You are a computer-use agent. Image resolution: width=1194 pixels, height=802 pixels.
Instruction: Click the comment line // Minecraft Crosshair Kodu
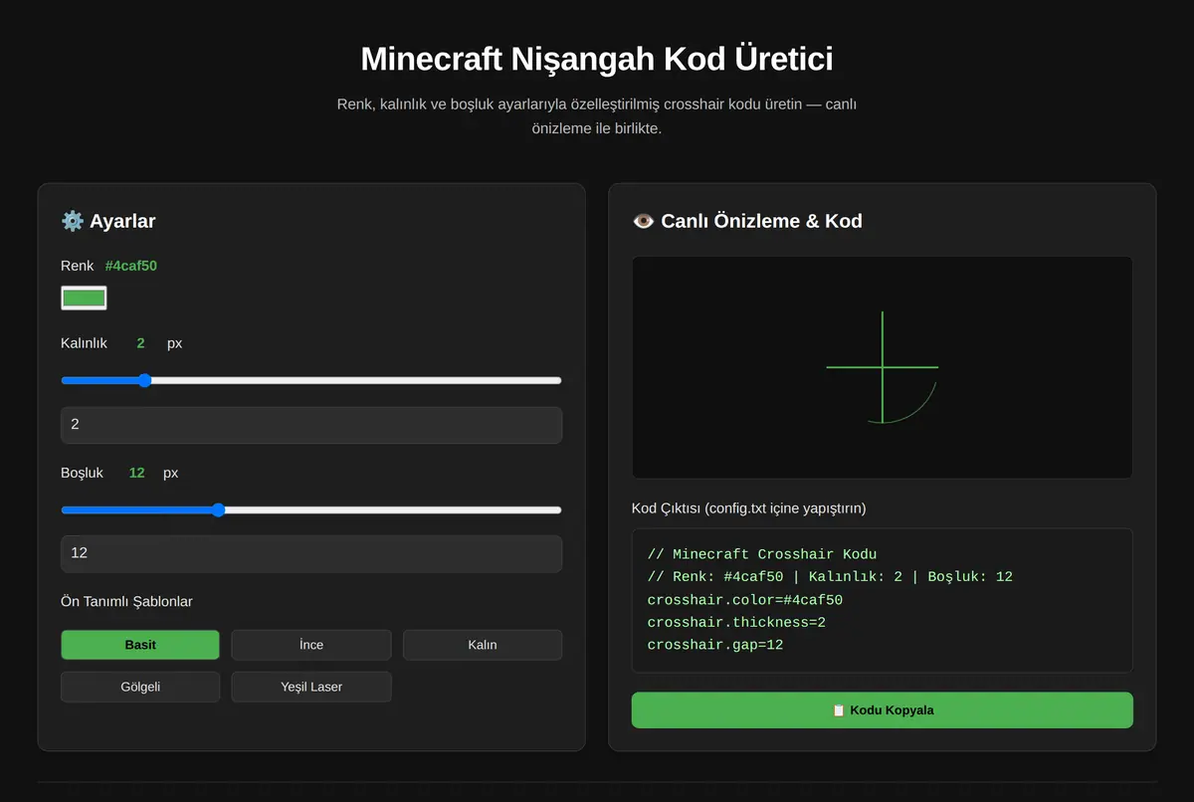coord(762,554)
